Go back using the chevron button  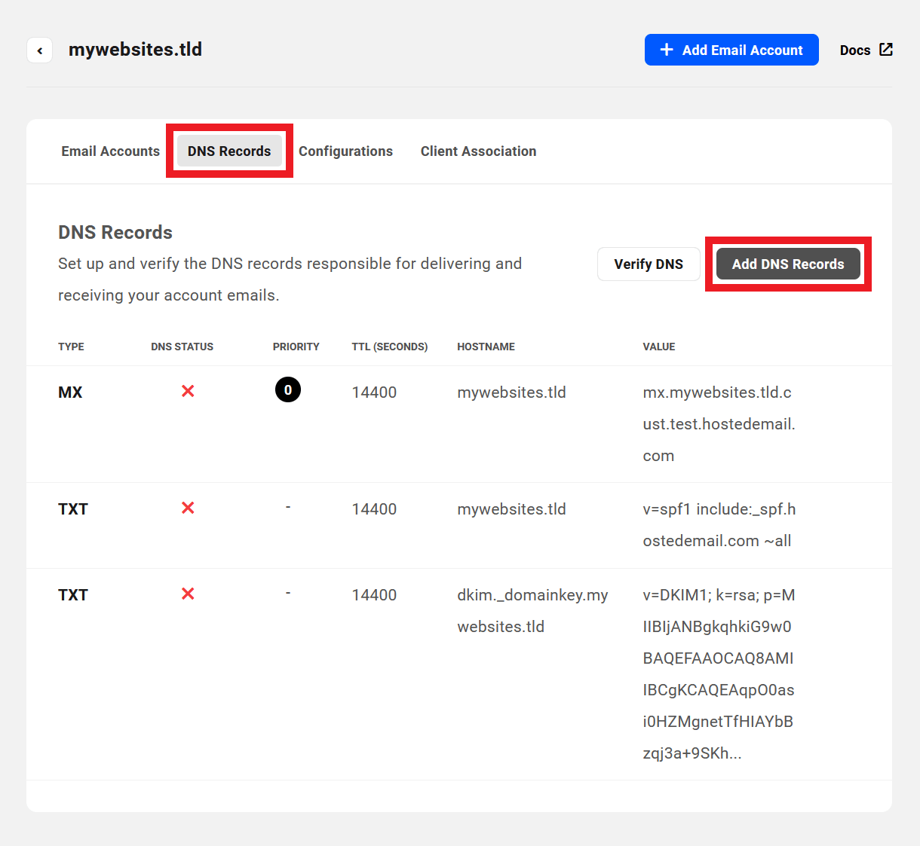(x=39, y=50)
